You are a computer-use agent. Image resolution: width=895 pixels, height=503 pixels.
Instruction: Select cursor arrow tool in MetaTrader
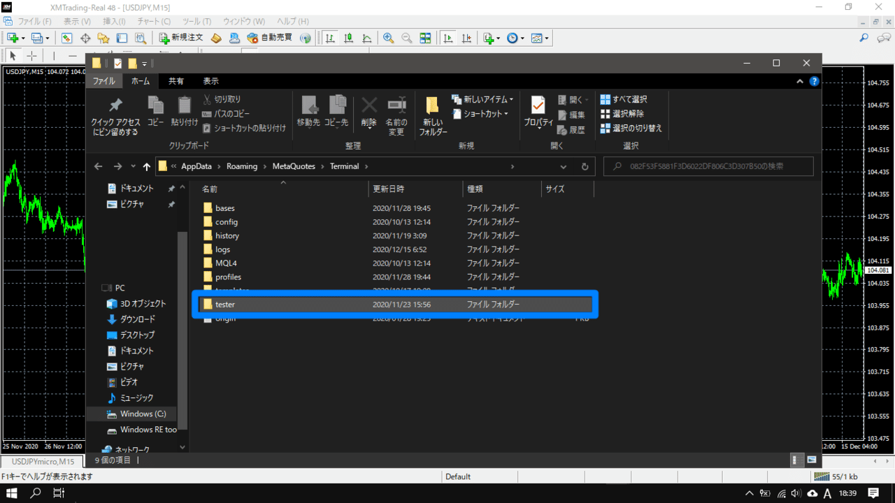tap(13, 55)
